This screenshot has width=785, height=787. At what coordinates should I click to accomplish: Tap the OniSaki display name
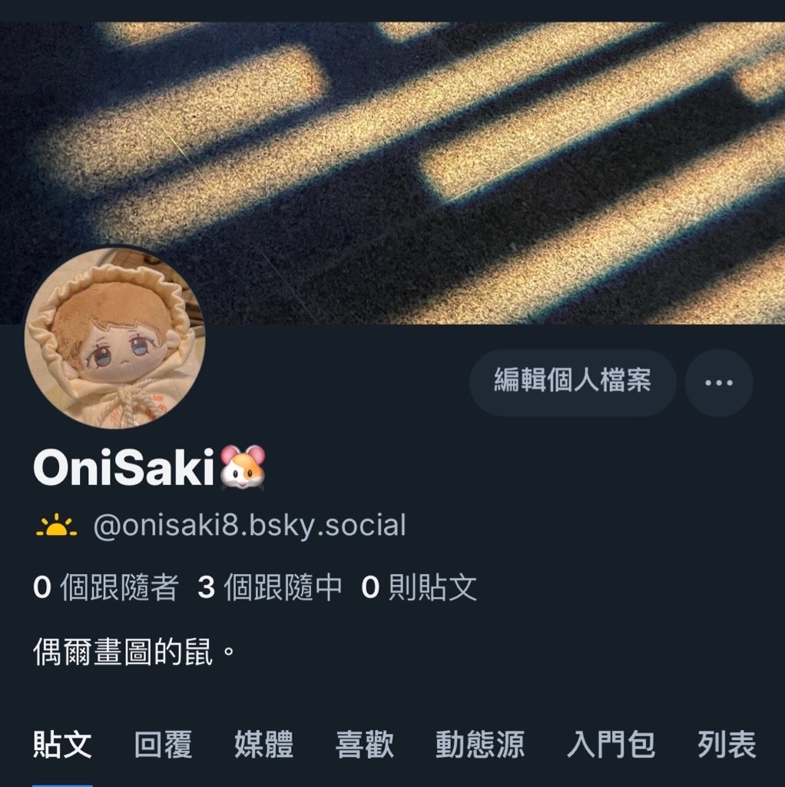[124, 467]
